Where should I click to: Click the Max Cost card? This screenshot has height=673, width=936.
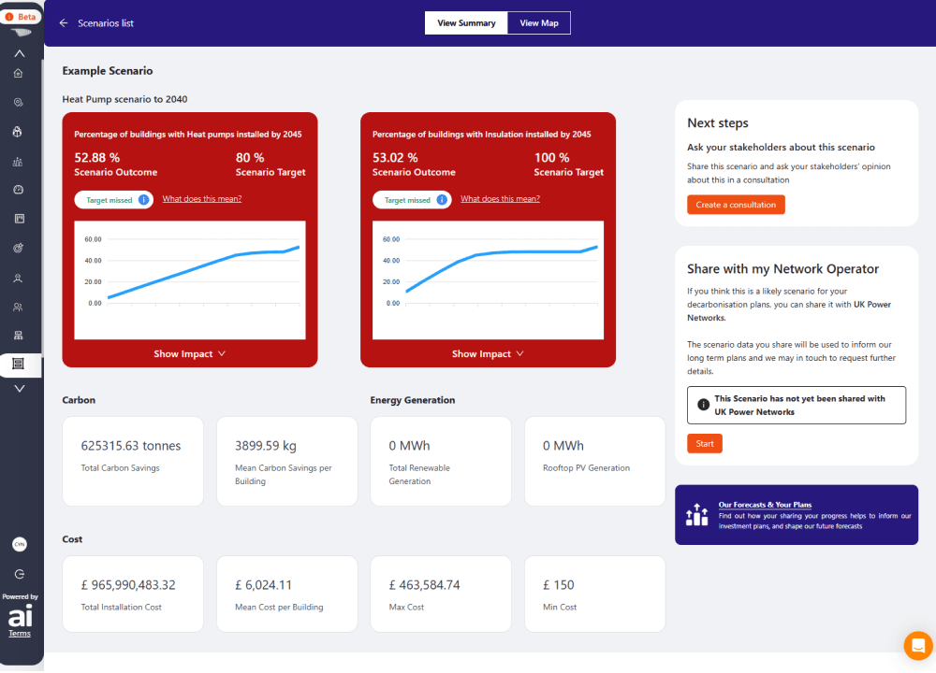441,594
